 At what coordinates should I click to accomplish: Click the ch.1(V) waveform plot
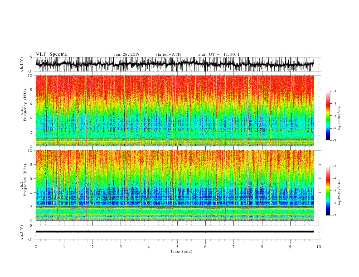coord(175,64)
